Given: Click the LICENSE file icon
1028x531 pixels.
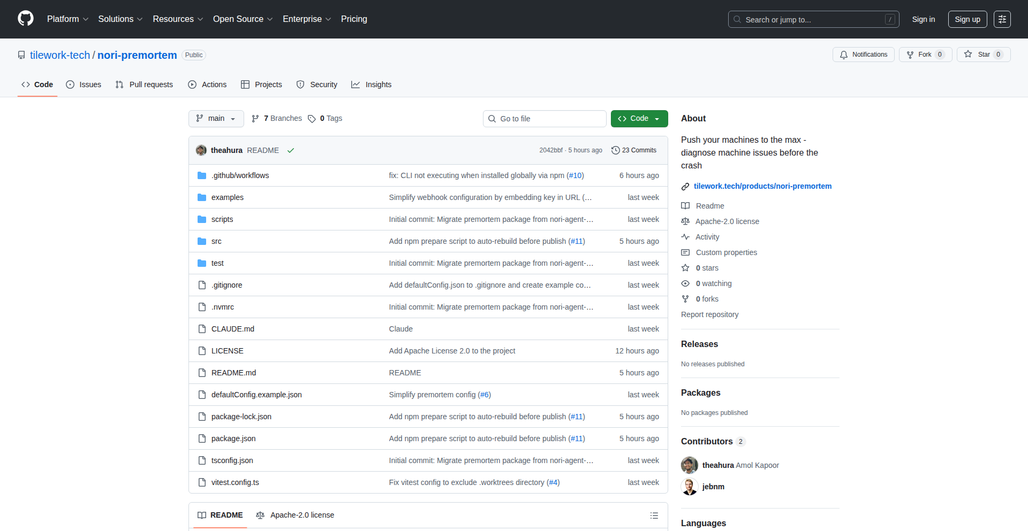Looking at the screenshot, I should [x=202, y=351].
